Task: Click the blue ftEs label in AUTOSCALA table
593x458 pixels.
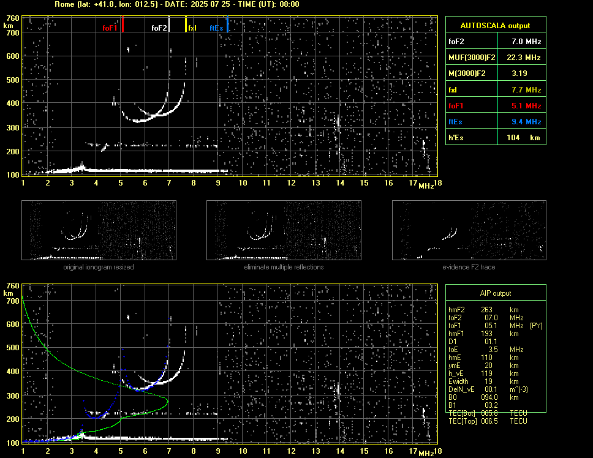Action: point(455,122)
